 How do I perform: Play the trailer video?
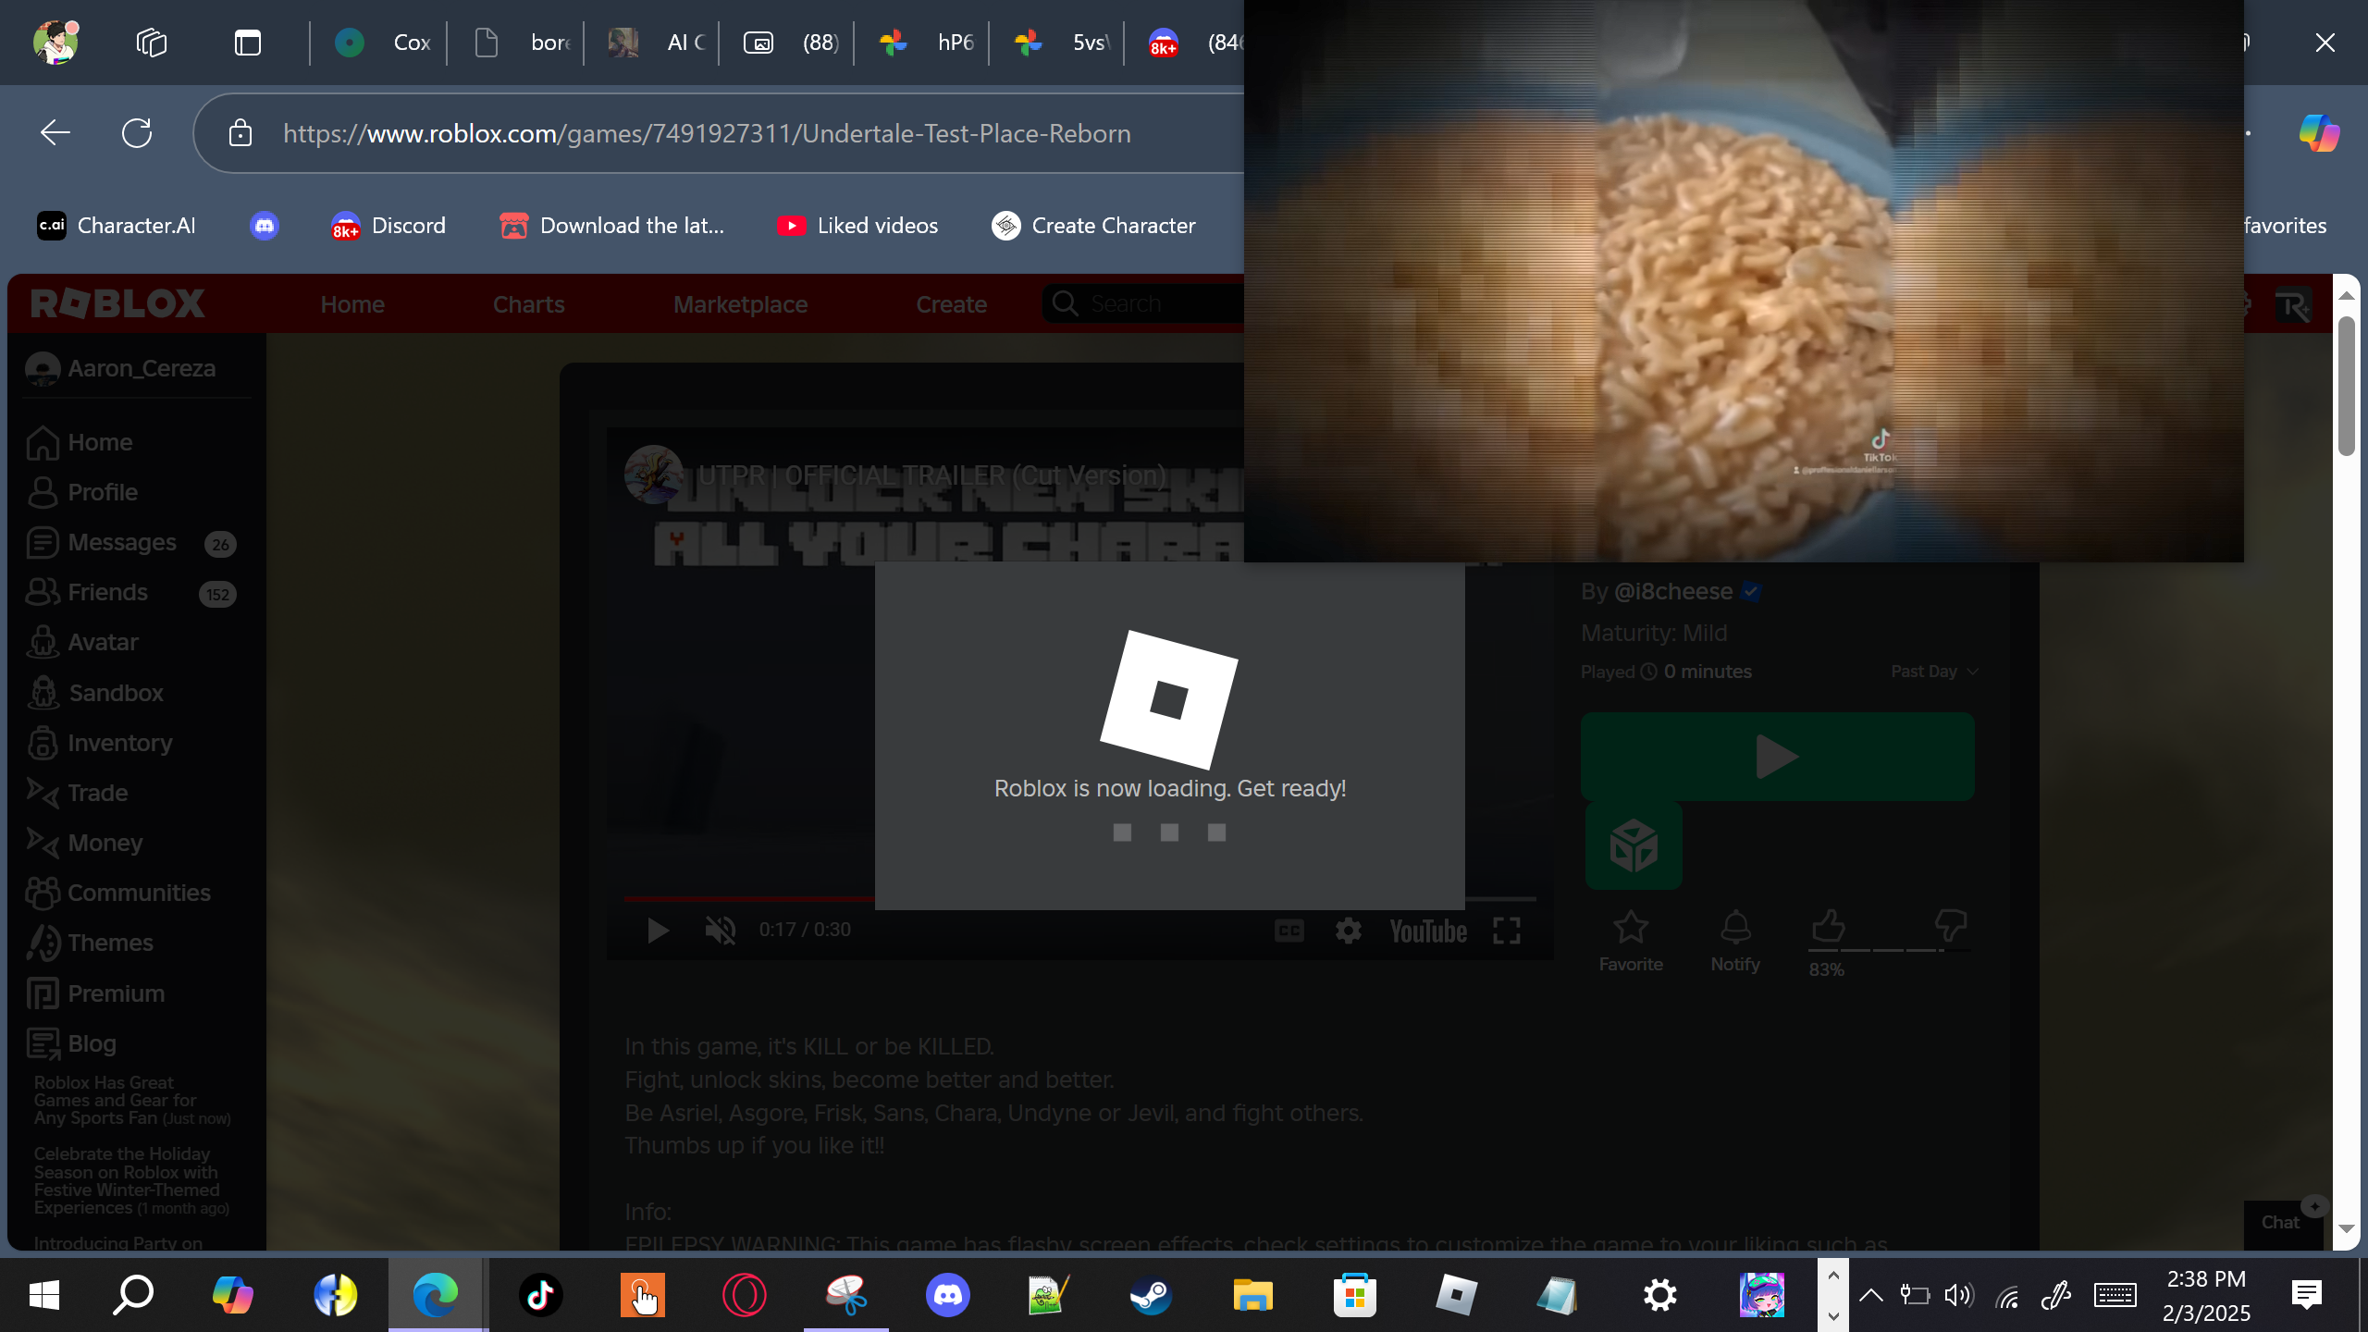658,931
